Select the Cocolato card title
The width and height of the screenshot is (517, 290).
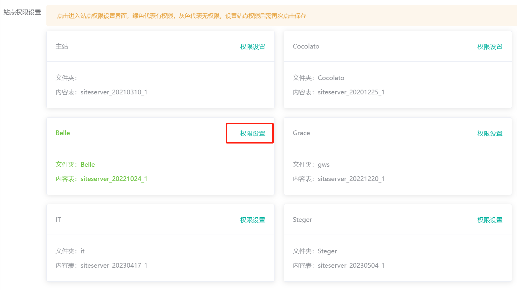[306, 46]
